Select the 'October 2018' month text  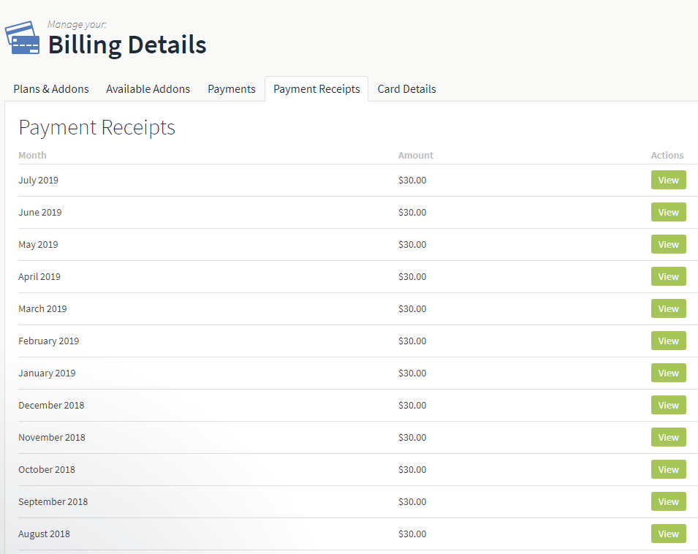(47, 469)
